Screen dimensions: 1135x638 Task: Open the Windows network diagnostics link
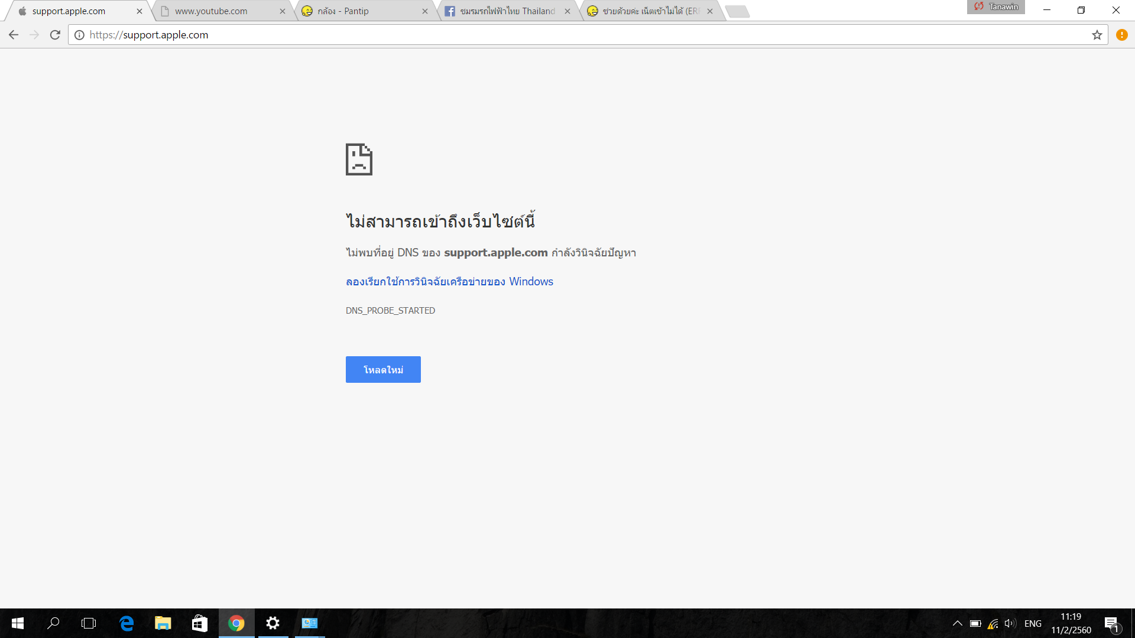(x=449, y=282)
